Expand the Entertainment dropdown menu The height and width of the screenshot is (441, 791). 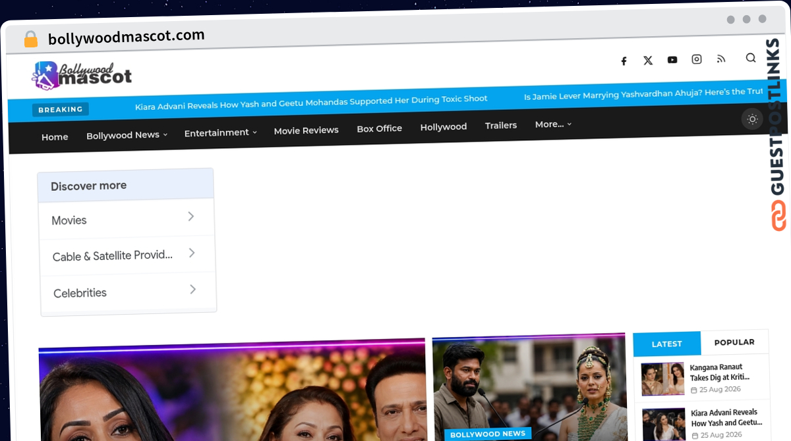coord(220,132)
